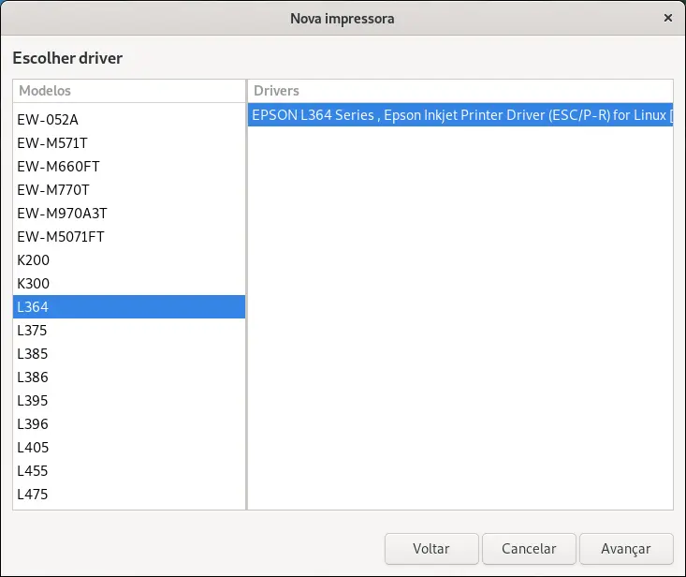Image resolution: width=686 pixels, height=577 pixels.
Task: Select the L405 model
Action: pyautogui.click(x=129, y=448)
